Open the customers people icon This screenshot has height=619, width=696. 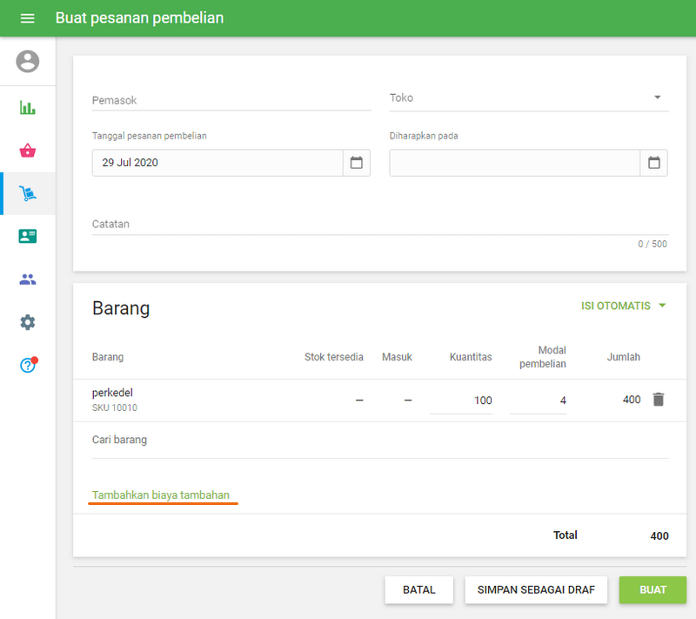[28, 279]
